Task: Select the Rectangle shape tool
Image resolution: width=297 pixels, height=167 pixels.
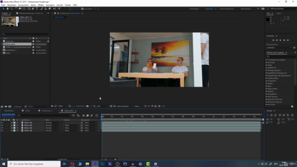Action: 29,9
